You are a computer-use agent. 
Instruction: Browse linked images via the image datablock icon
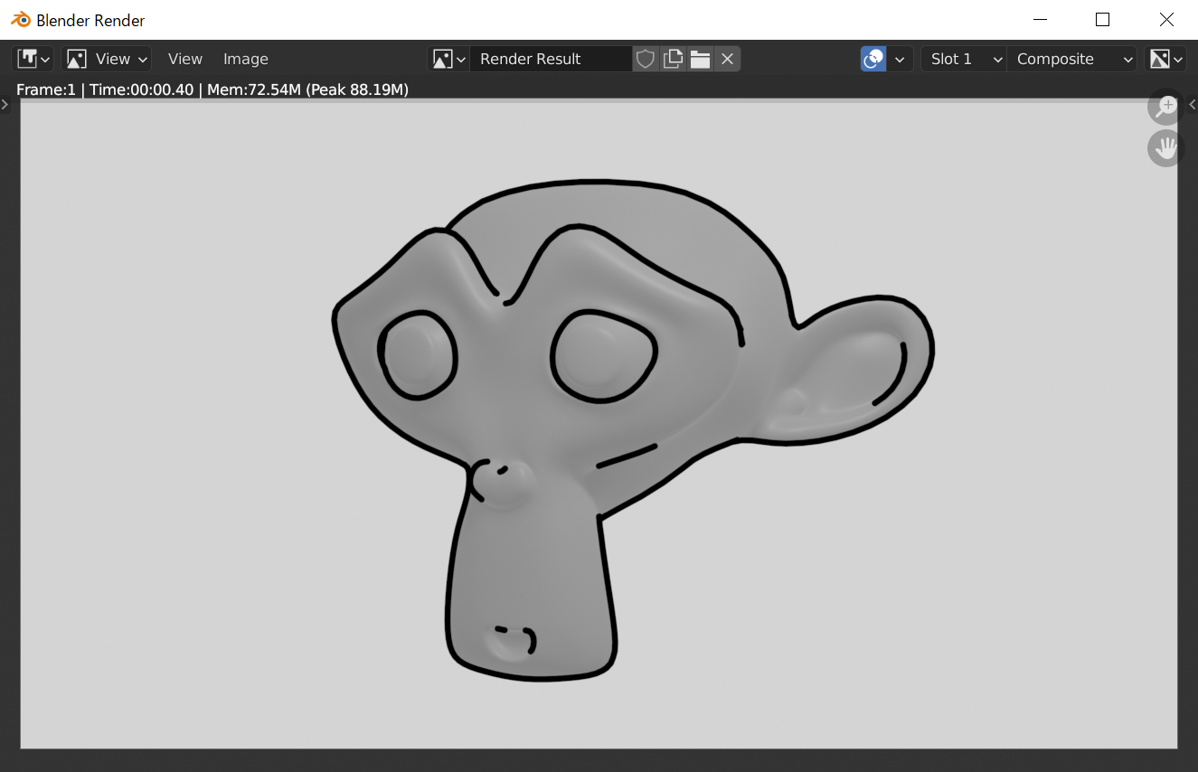442,58
